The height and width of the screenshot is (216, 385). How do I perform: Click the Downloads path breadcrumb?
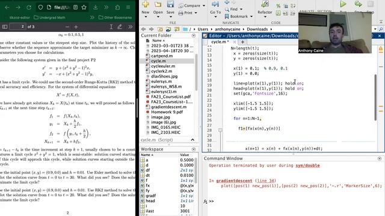point(257,29)
